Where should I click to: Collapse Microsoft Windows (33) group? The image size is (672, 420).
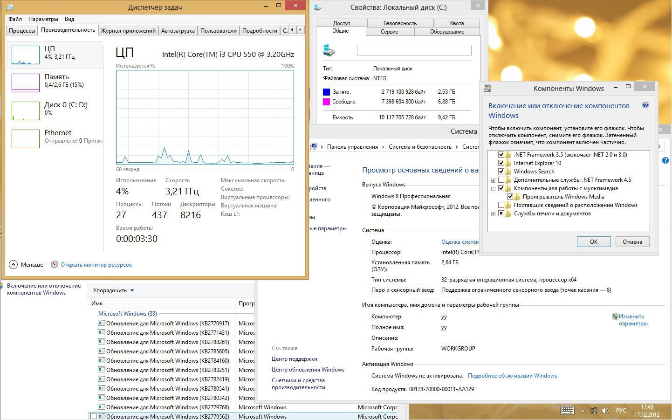click(x=127, y=314)
